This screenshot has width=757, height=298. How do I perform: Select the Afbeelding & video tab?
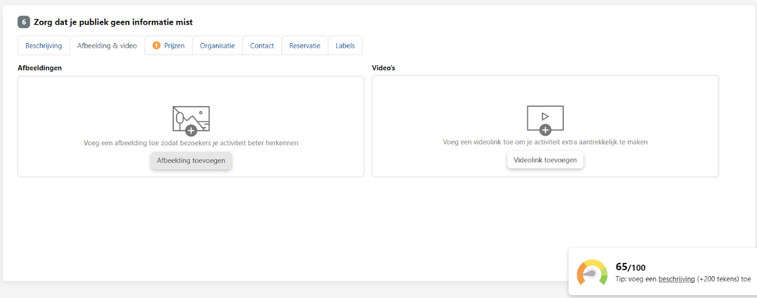[x=107, y=46]
